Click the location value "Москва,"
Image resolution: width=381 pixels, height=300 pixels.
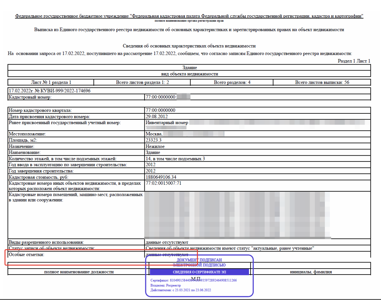pyautogui.click(x=154, y=134)
